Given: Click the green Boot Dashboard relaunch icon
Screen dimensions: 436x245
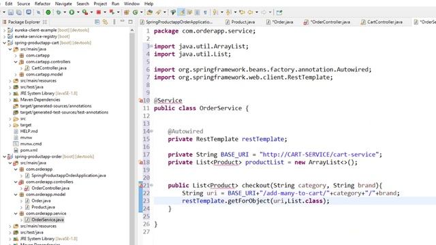Looking at the screenshot, I should click(48, 12).
